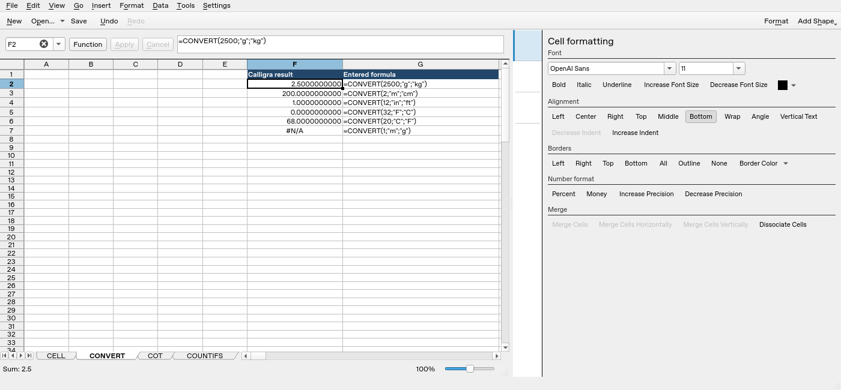
Task: Toggle Underline font style
Action: (x=617, y=85)
